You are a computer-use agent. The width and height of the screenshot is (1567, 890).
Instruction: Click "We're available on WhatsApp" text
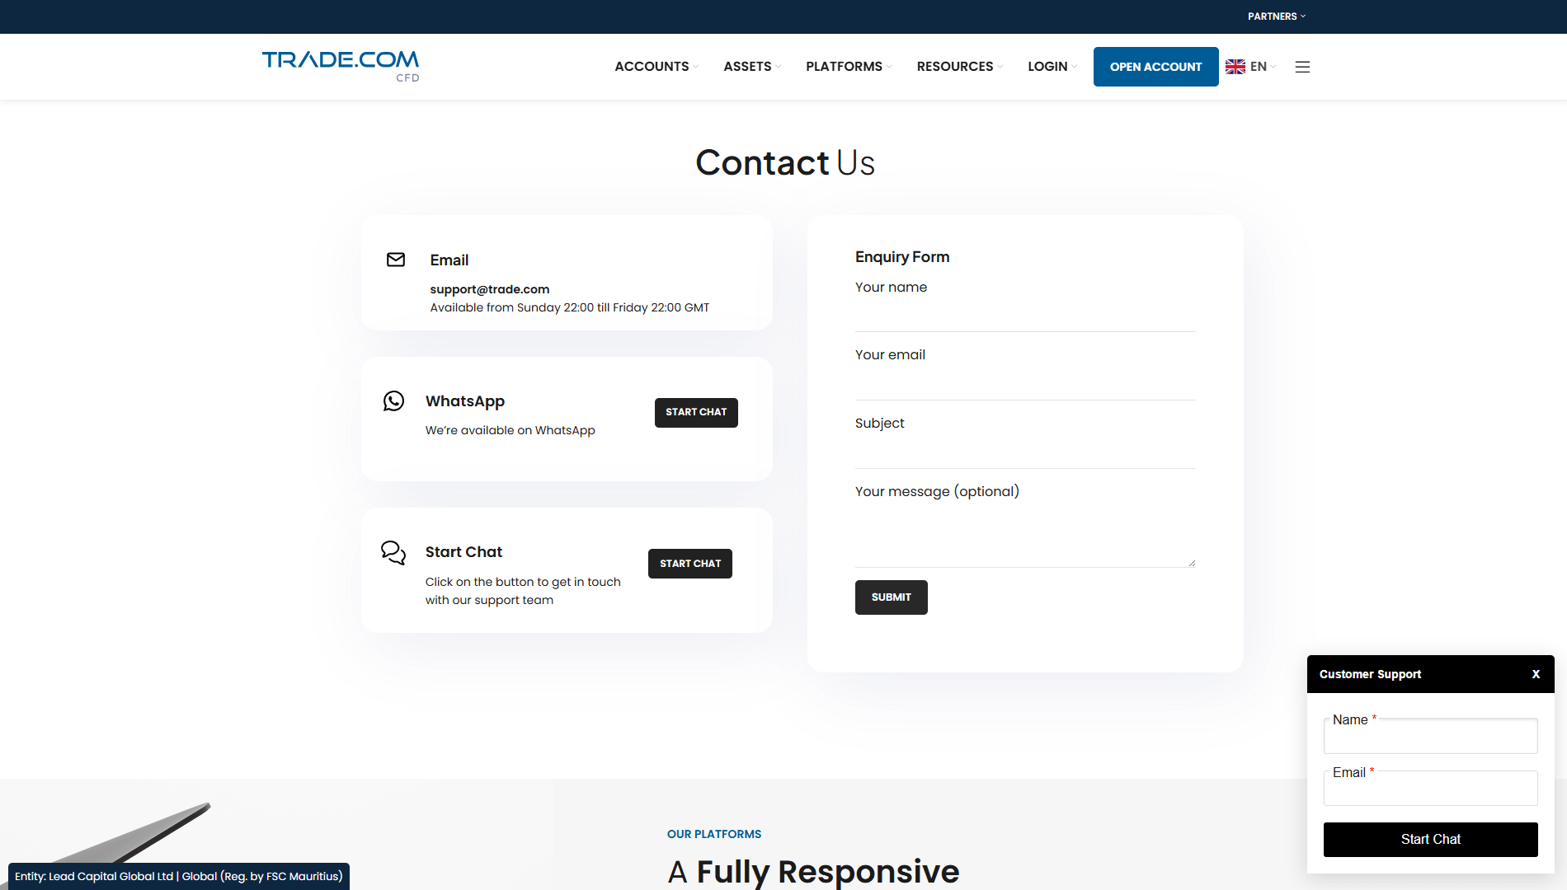[511, 430]
